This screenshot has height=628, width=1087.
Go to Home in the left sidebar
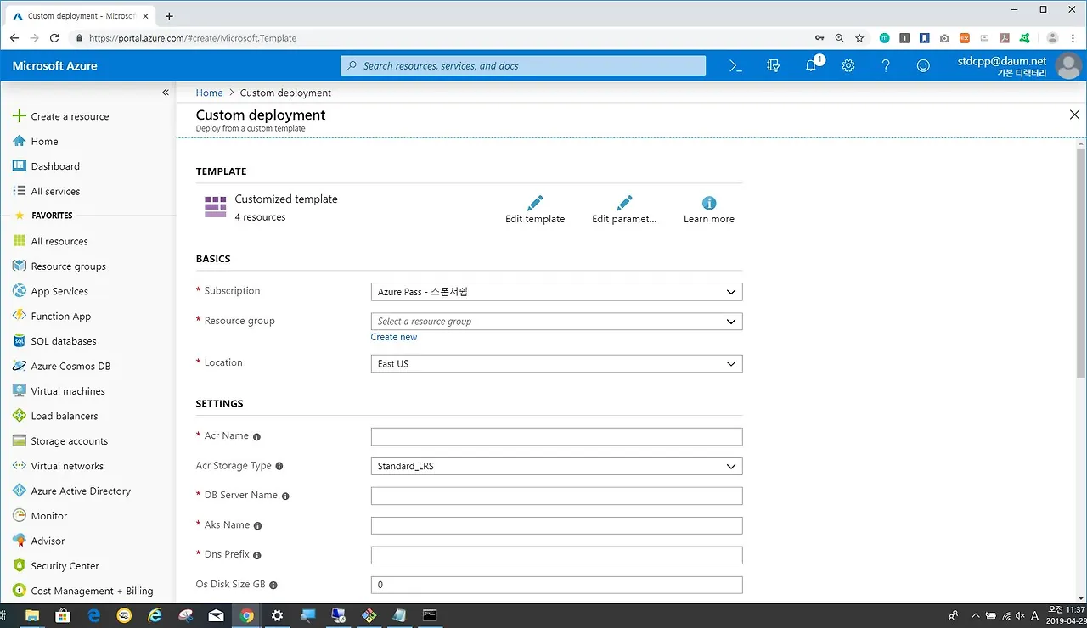tap(44, 141)
